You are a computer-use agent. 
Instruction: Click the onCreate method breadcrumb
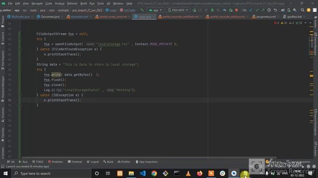pos(128,10)
